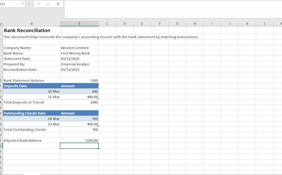Image resolution: width=282 pixels, height=175 pixels.
Task: Select column F header
Action: pos(160,24)
